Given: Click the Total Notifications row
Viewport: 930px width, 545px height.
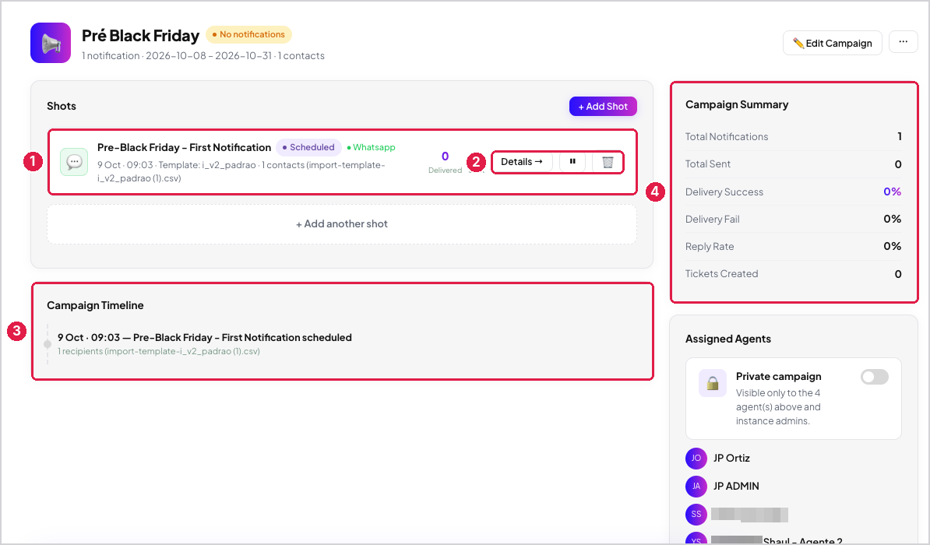Looking at the screenshot, I should 793,136.
